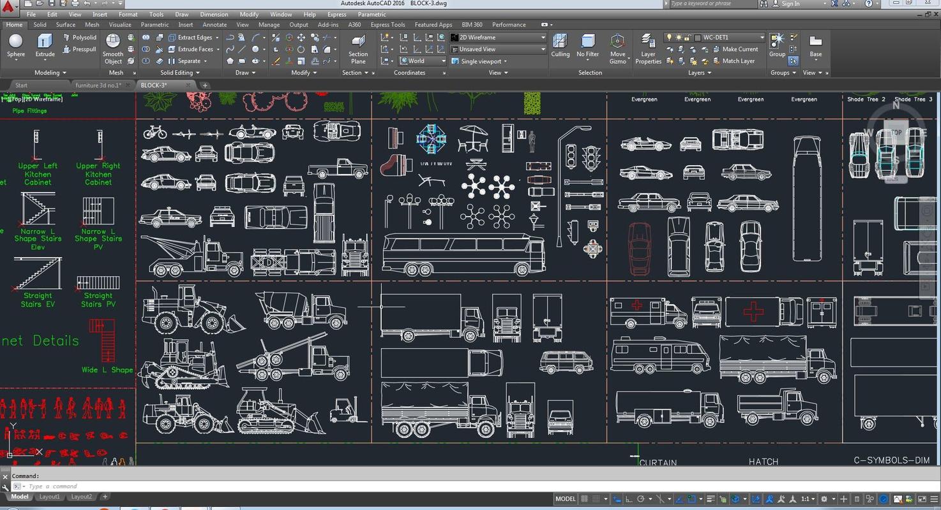The height and width of the screenshot is (510, 941).
Task: Open the 2D Wireframe visual style dropdown
Action: pos(498,38)
